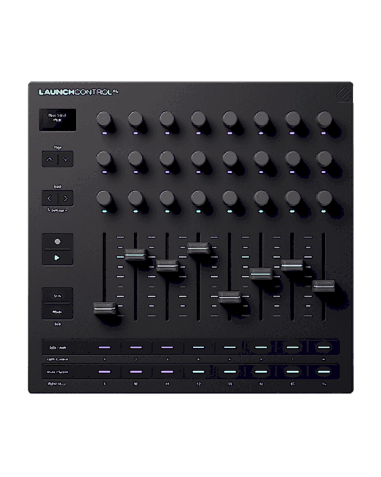Toggle upper-row button 2 with purple light
This screenshot has width=381, height=477.
(x=136, y=347)
